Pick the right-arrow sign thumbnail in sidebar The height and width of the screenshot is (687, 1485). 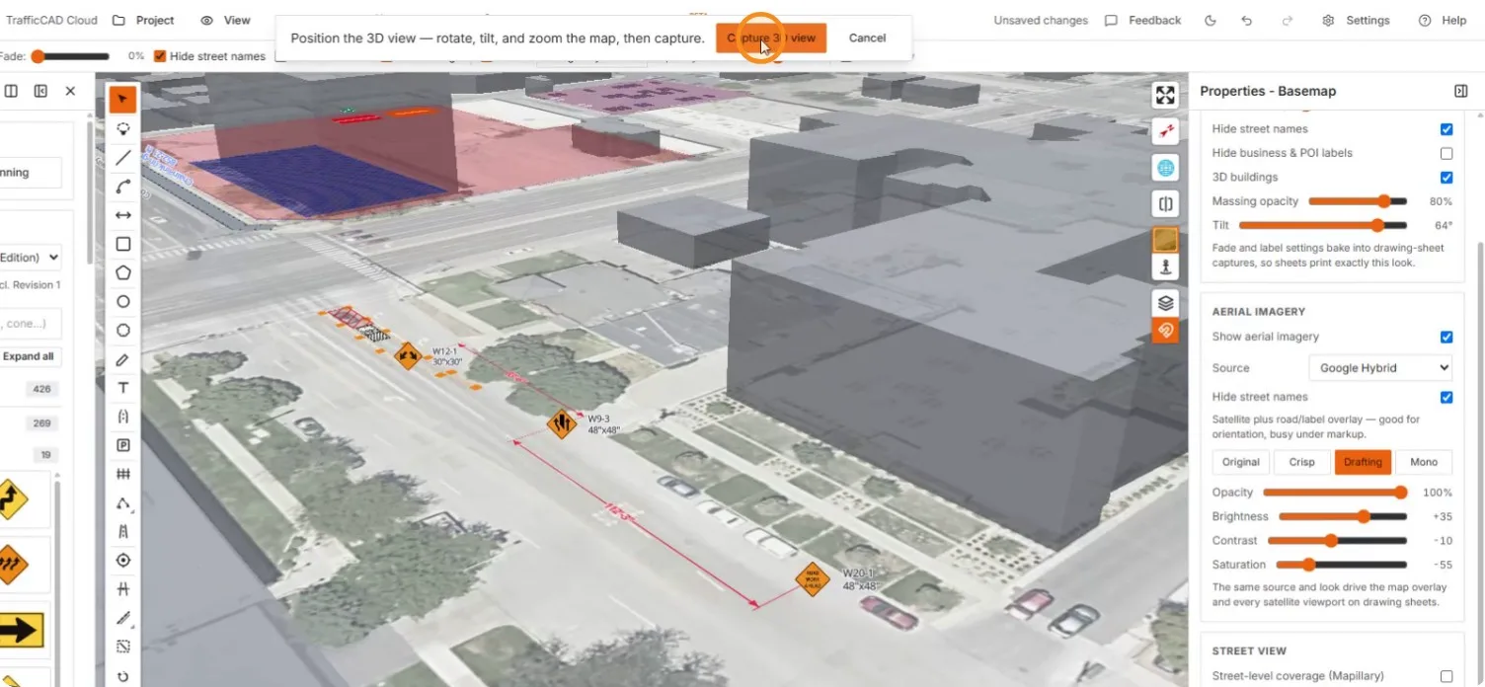(x=21, y=629)
